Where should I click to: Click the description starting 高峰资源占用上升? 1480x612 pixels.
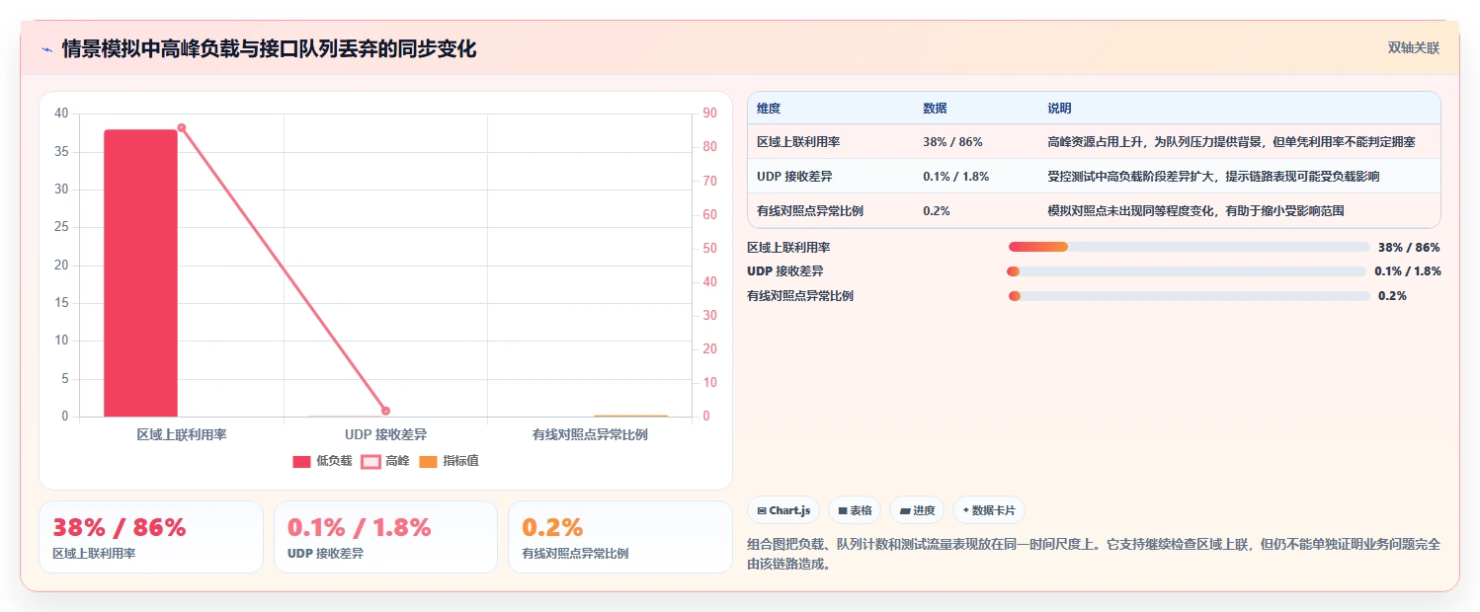(1231, 142)
